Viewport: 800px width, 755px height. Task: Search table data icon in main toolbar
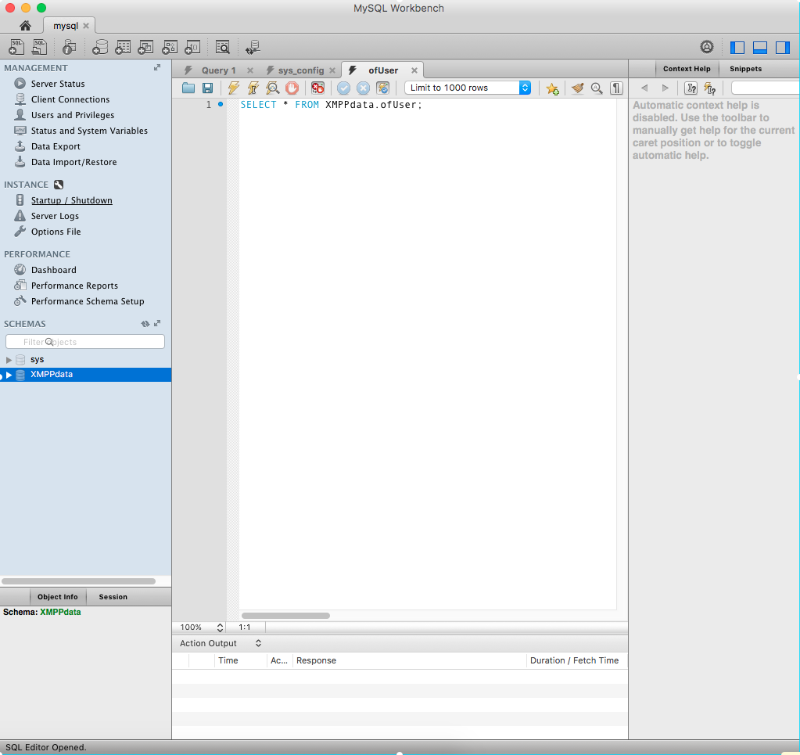pyautogui.click(x=222, y=47)
